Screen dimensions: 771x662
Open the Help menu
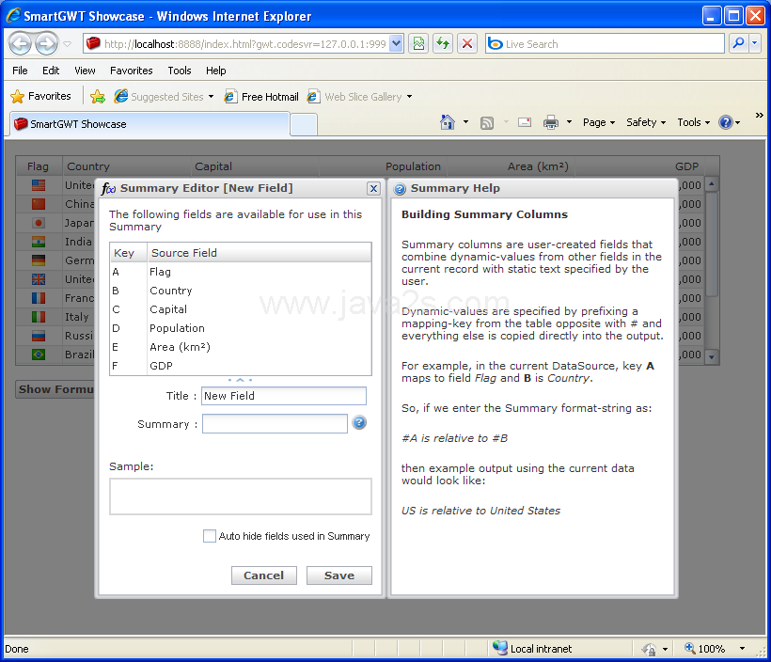click(216, 71)
